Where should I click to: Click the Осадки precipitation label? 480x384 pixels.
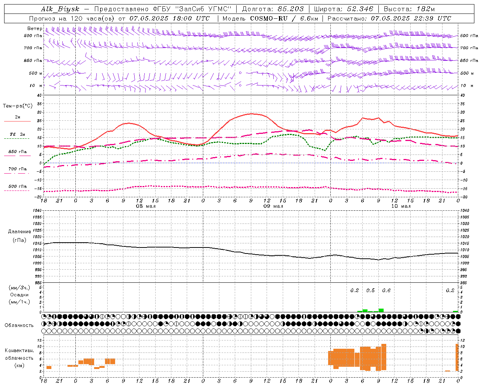[x=19, y=295]
